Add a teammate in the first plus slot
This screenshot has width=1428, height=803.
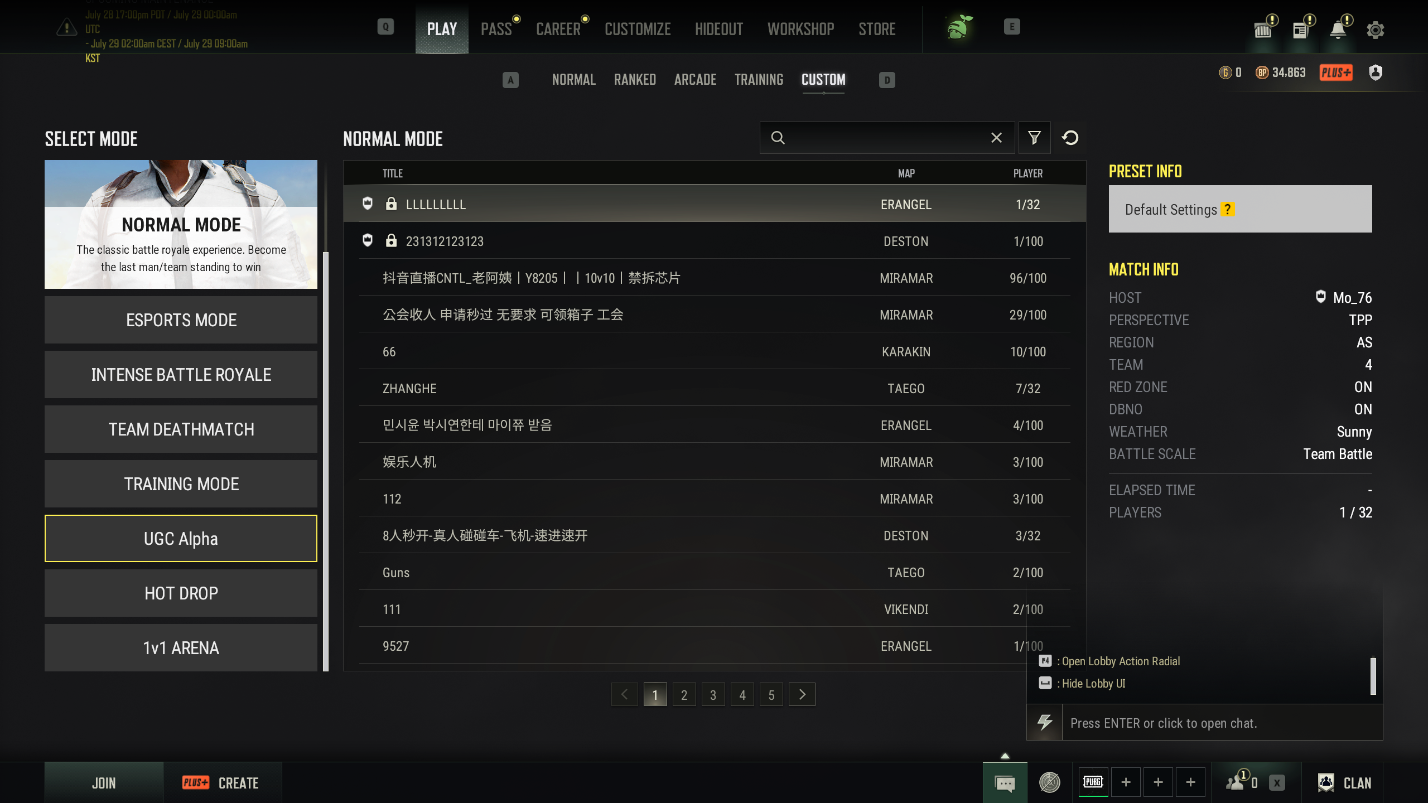coord(1126,782)
